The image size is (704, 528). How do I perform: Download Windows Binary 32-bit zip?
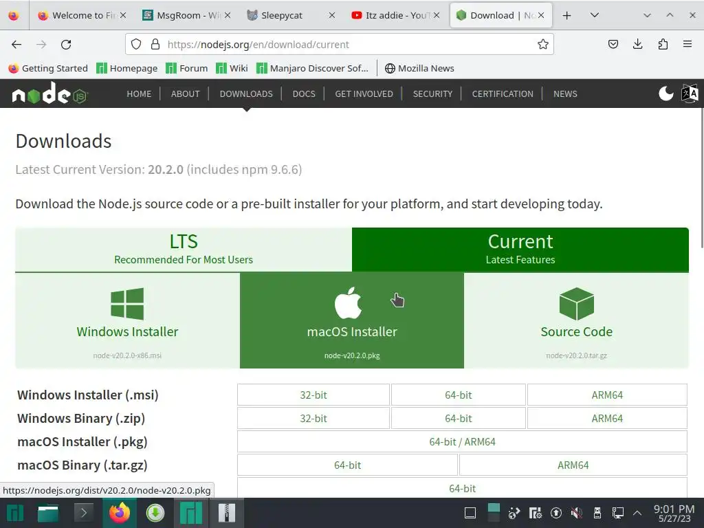coord(313,419)
